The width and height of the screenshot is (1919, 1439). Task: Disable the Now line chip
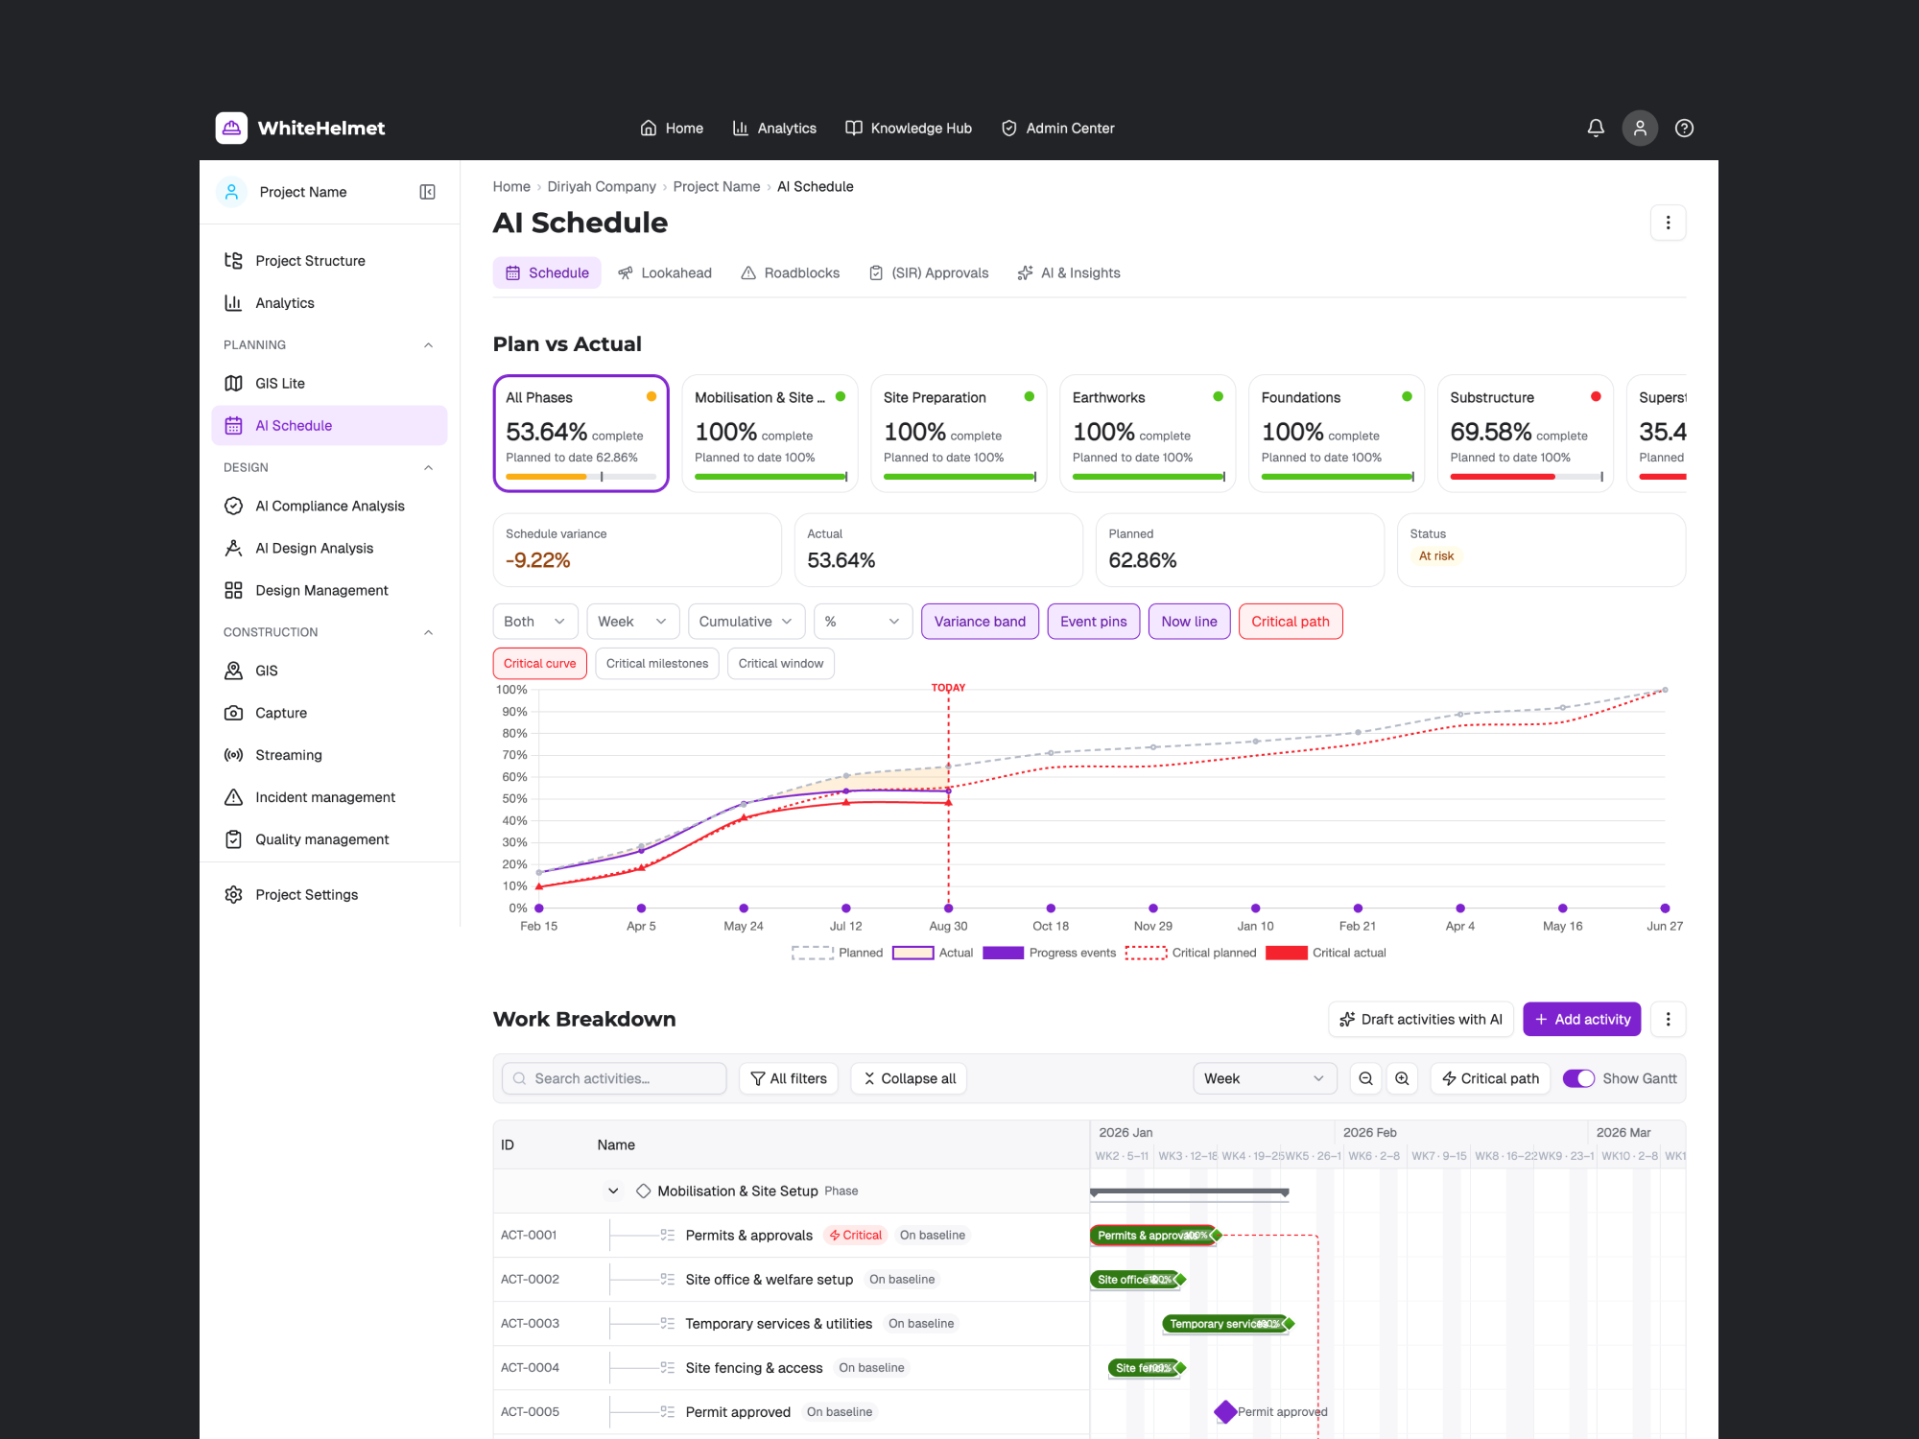click(x=1189, y=622)
